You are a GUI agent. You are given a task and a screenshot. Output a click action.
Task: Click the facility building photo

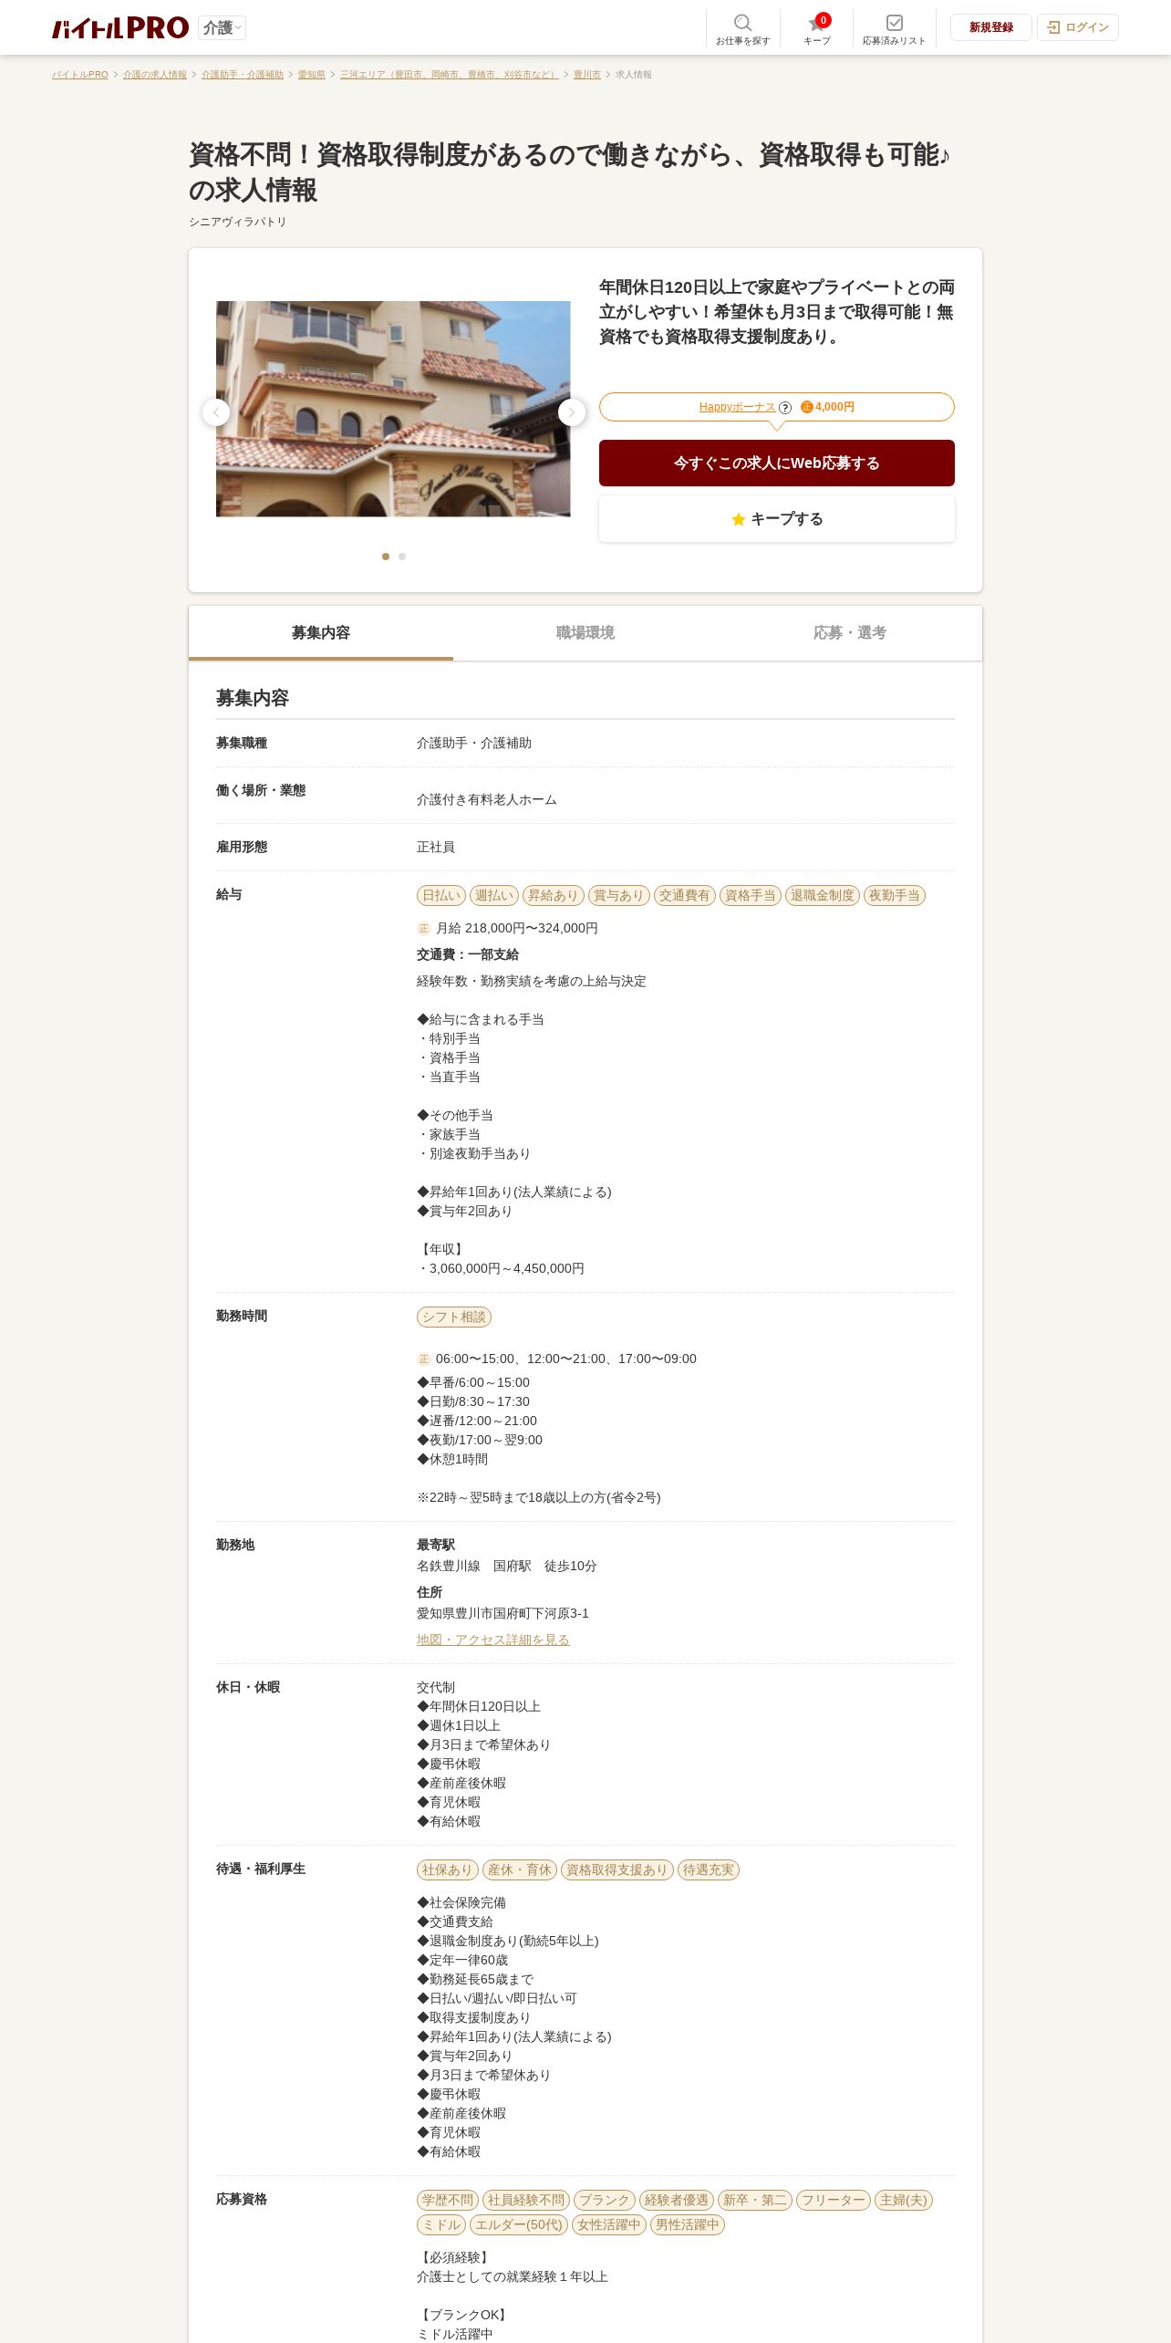click(393, 409)
